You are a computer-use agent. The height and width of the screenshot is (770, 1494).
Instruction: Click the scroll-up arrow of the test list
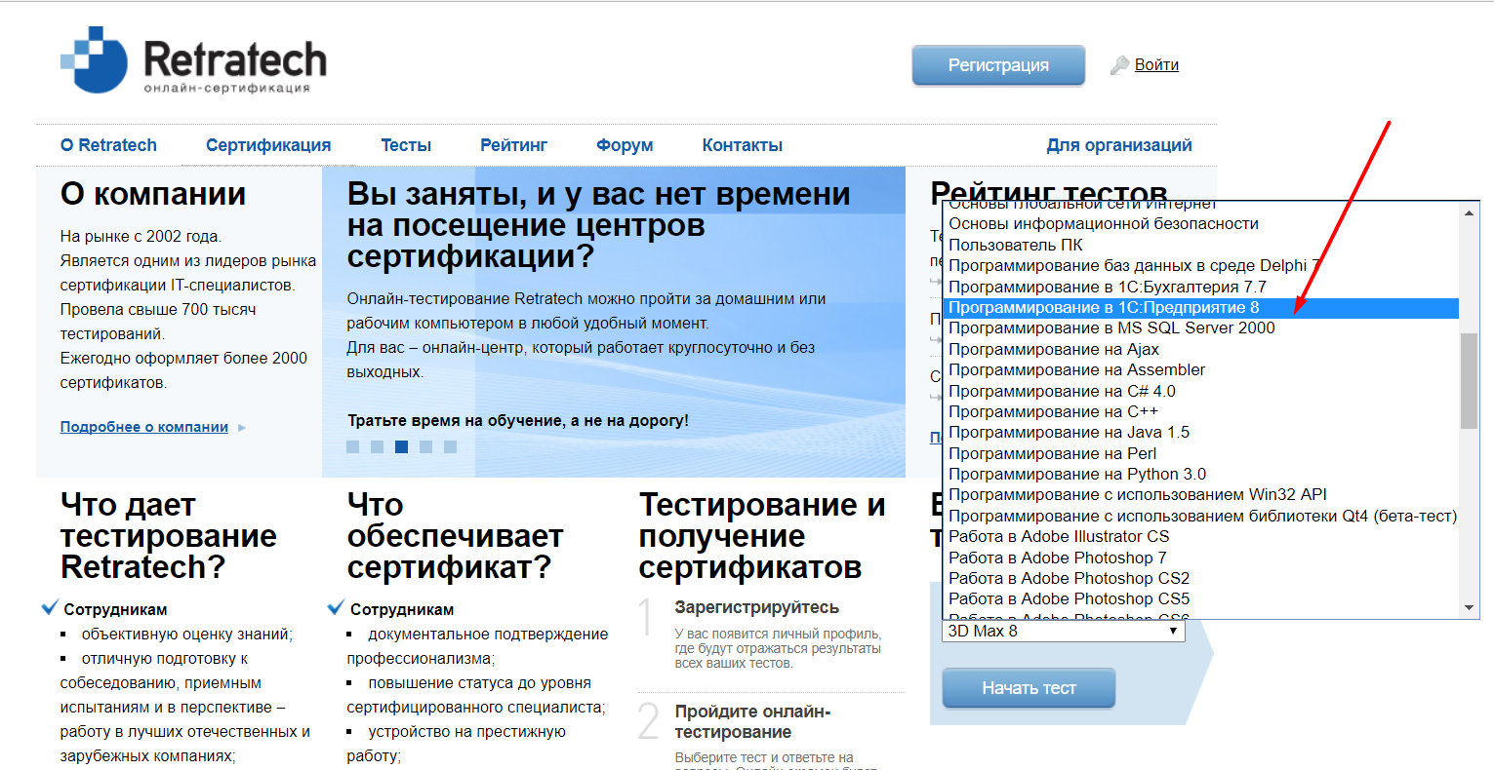1469,212
